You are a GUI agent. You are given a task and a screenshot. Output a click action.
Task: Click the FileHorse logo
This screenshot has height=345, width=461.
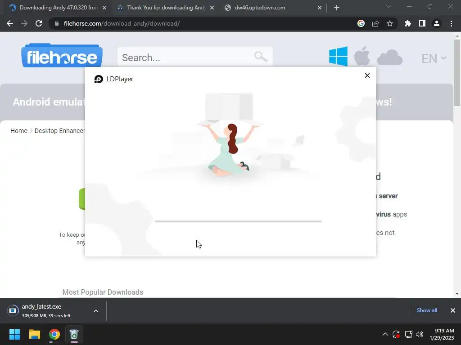coord(62,56)
